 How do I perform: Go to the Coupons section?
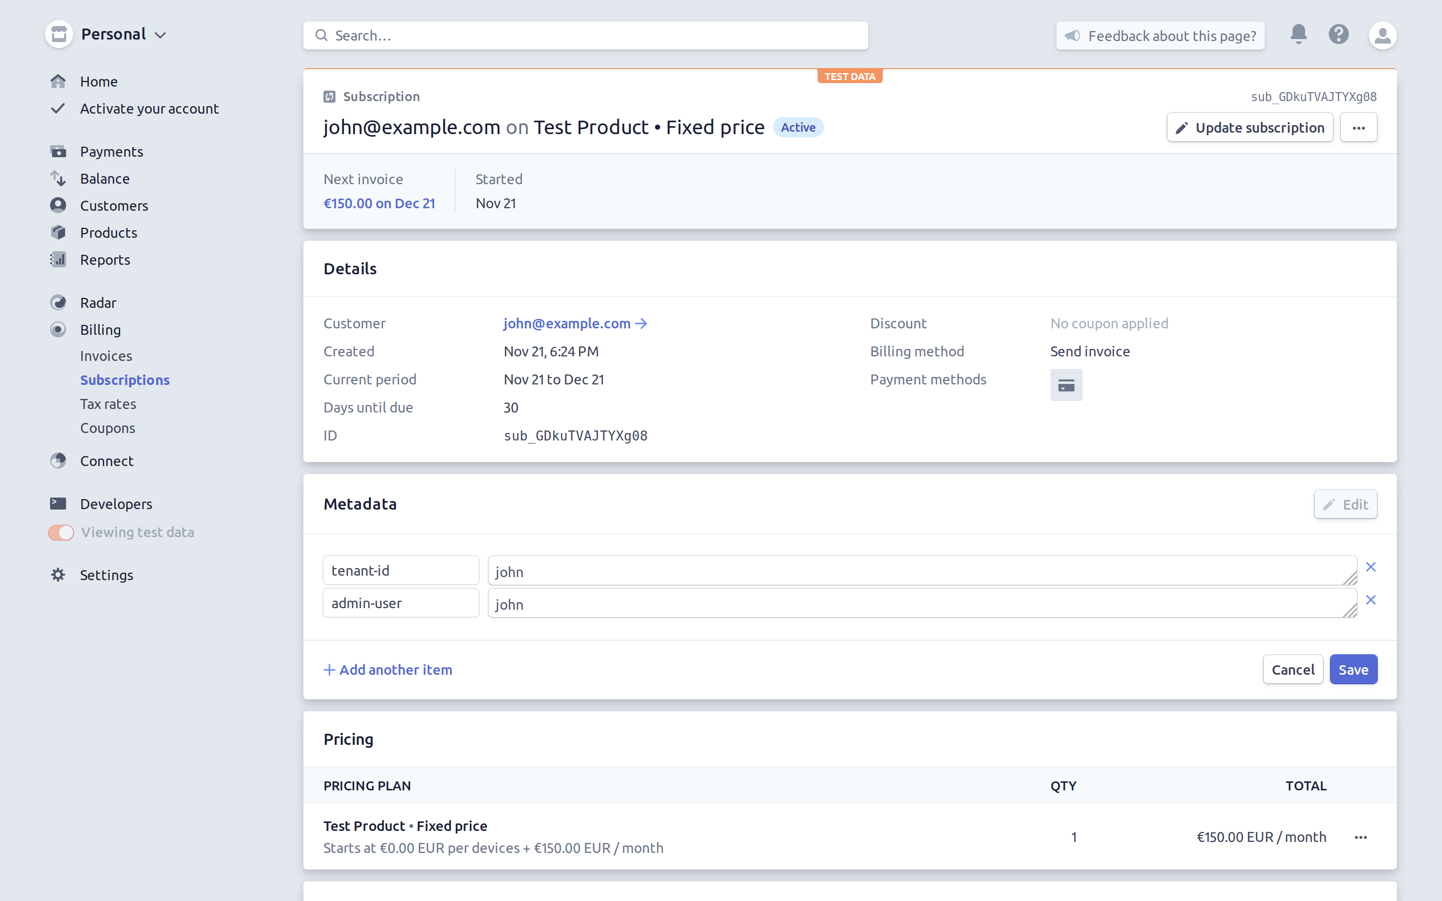tap(107, 428)
